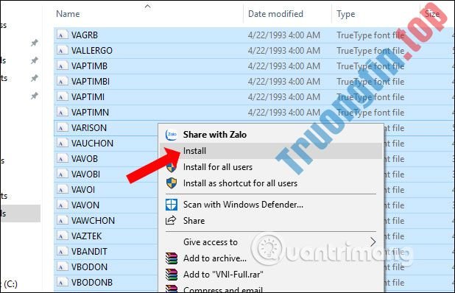
Task: Click the VALLERGO font file icon
Action: [62, 51]
